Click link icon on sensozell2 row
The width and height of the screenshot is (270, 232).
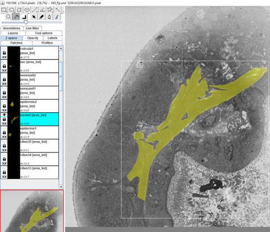point(4,84)
